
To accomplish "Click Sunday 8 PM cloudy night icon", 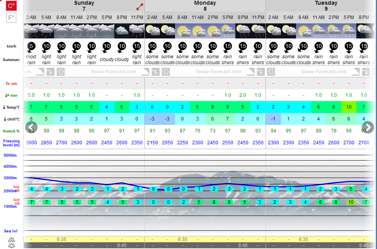I will coord(122,31).
